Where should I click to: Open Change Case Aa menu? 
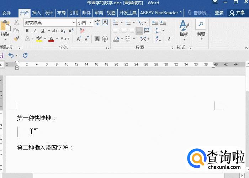tap(65, 39)
